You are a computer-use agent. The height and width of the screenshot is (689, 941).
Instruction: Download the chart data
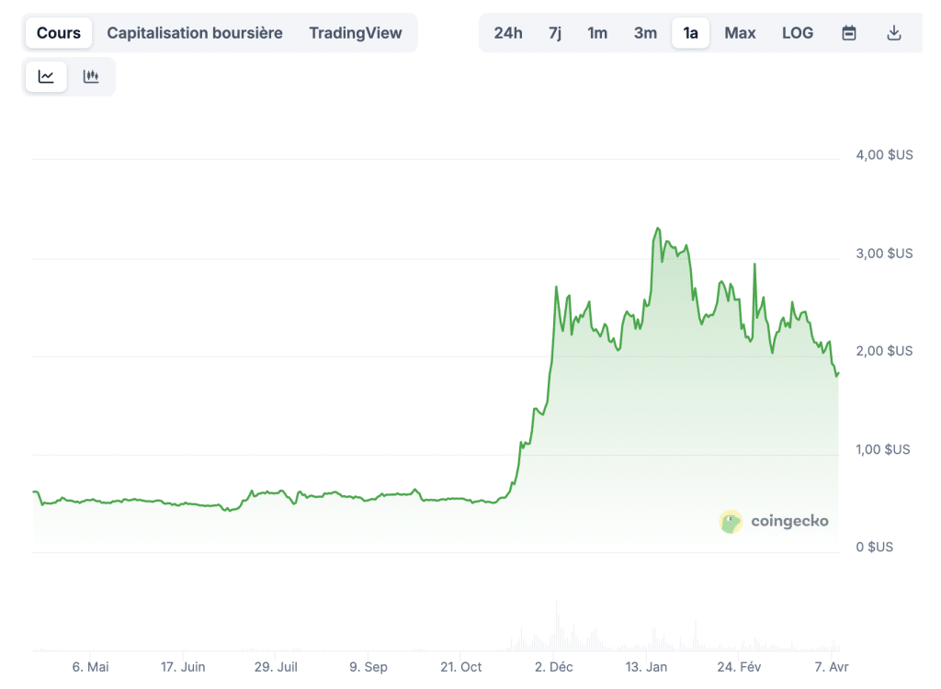click(893, 33)
